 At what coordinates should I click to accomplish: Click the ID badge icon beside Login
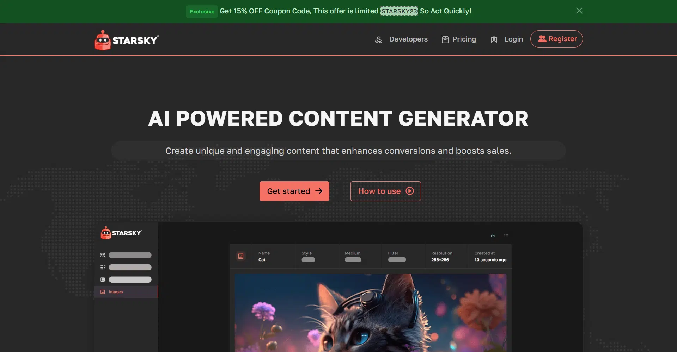coord(494,40)
